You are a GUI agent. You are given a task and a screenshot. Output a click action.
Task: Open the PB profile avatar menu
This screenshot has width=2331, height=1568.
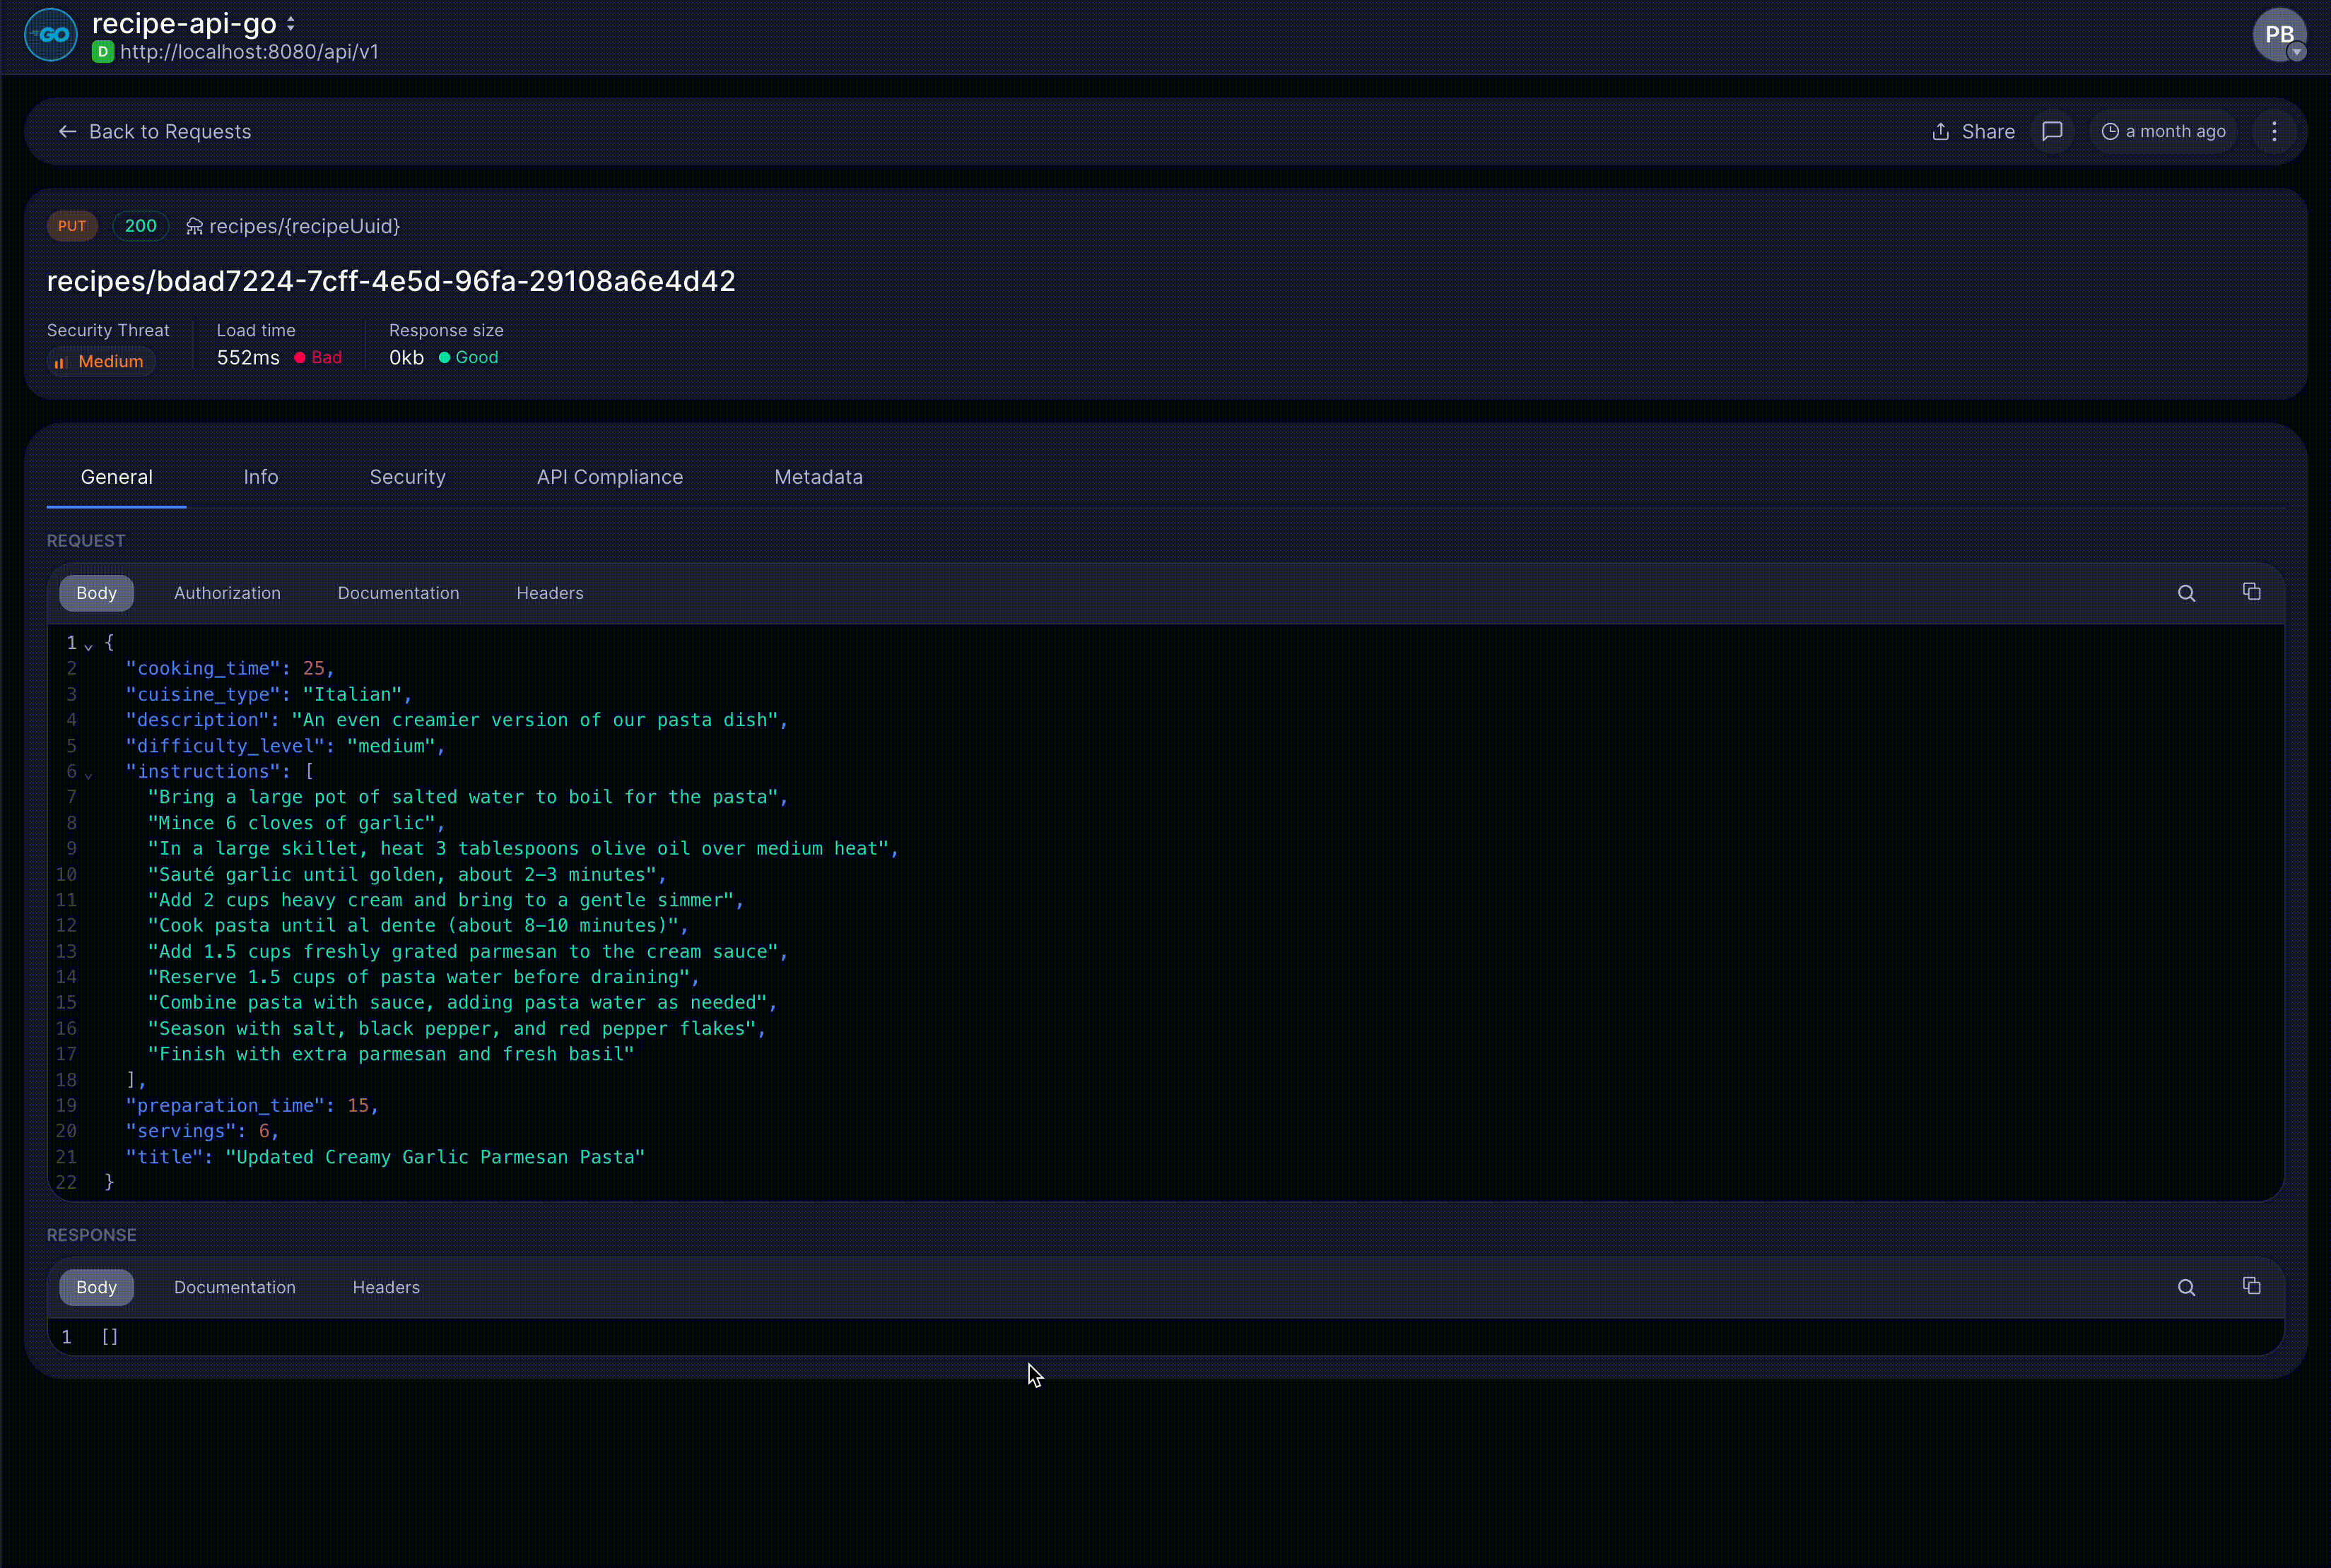(x=2279, y=35)
